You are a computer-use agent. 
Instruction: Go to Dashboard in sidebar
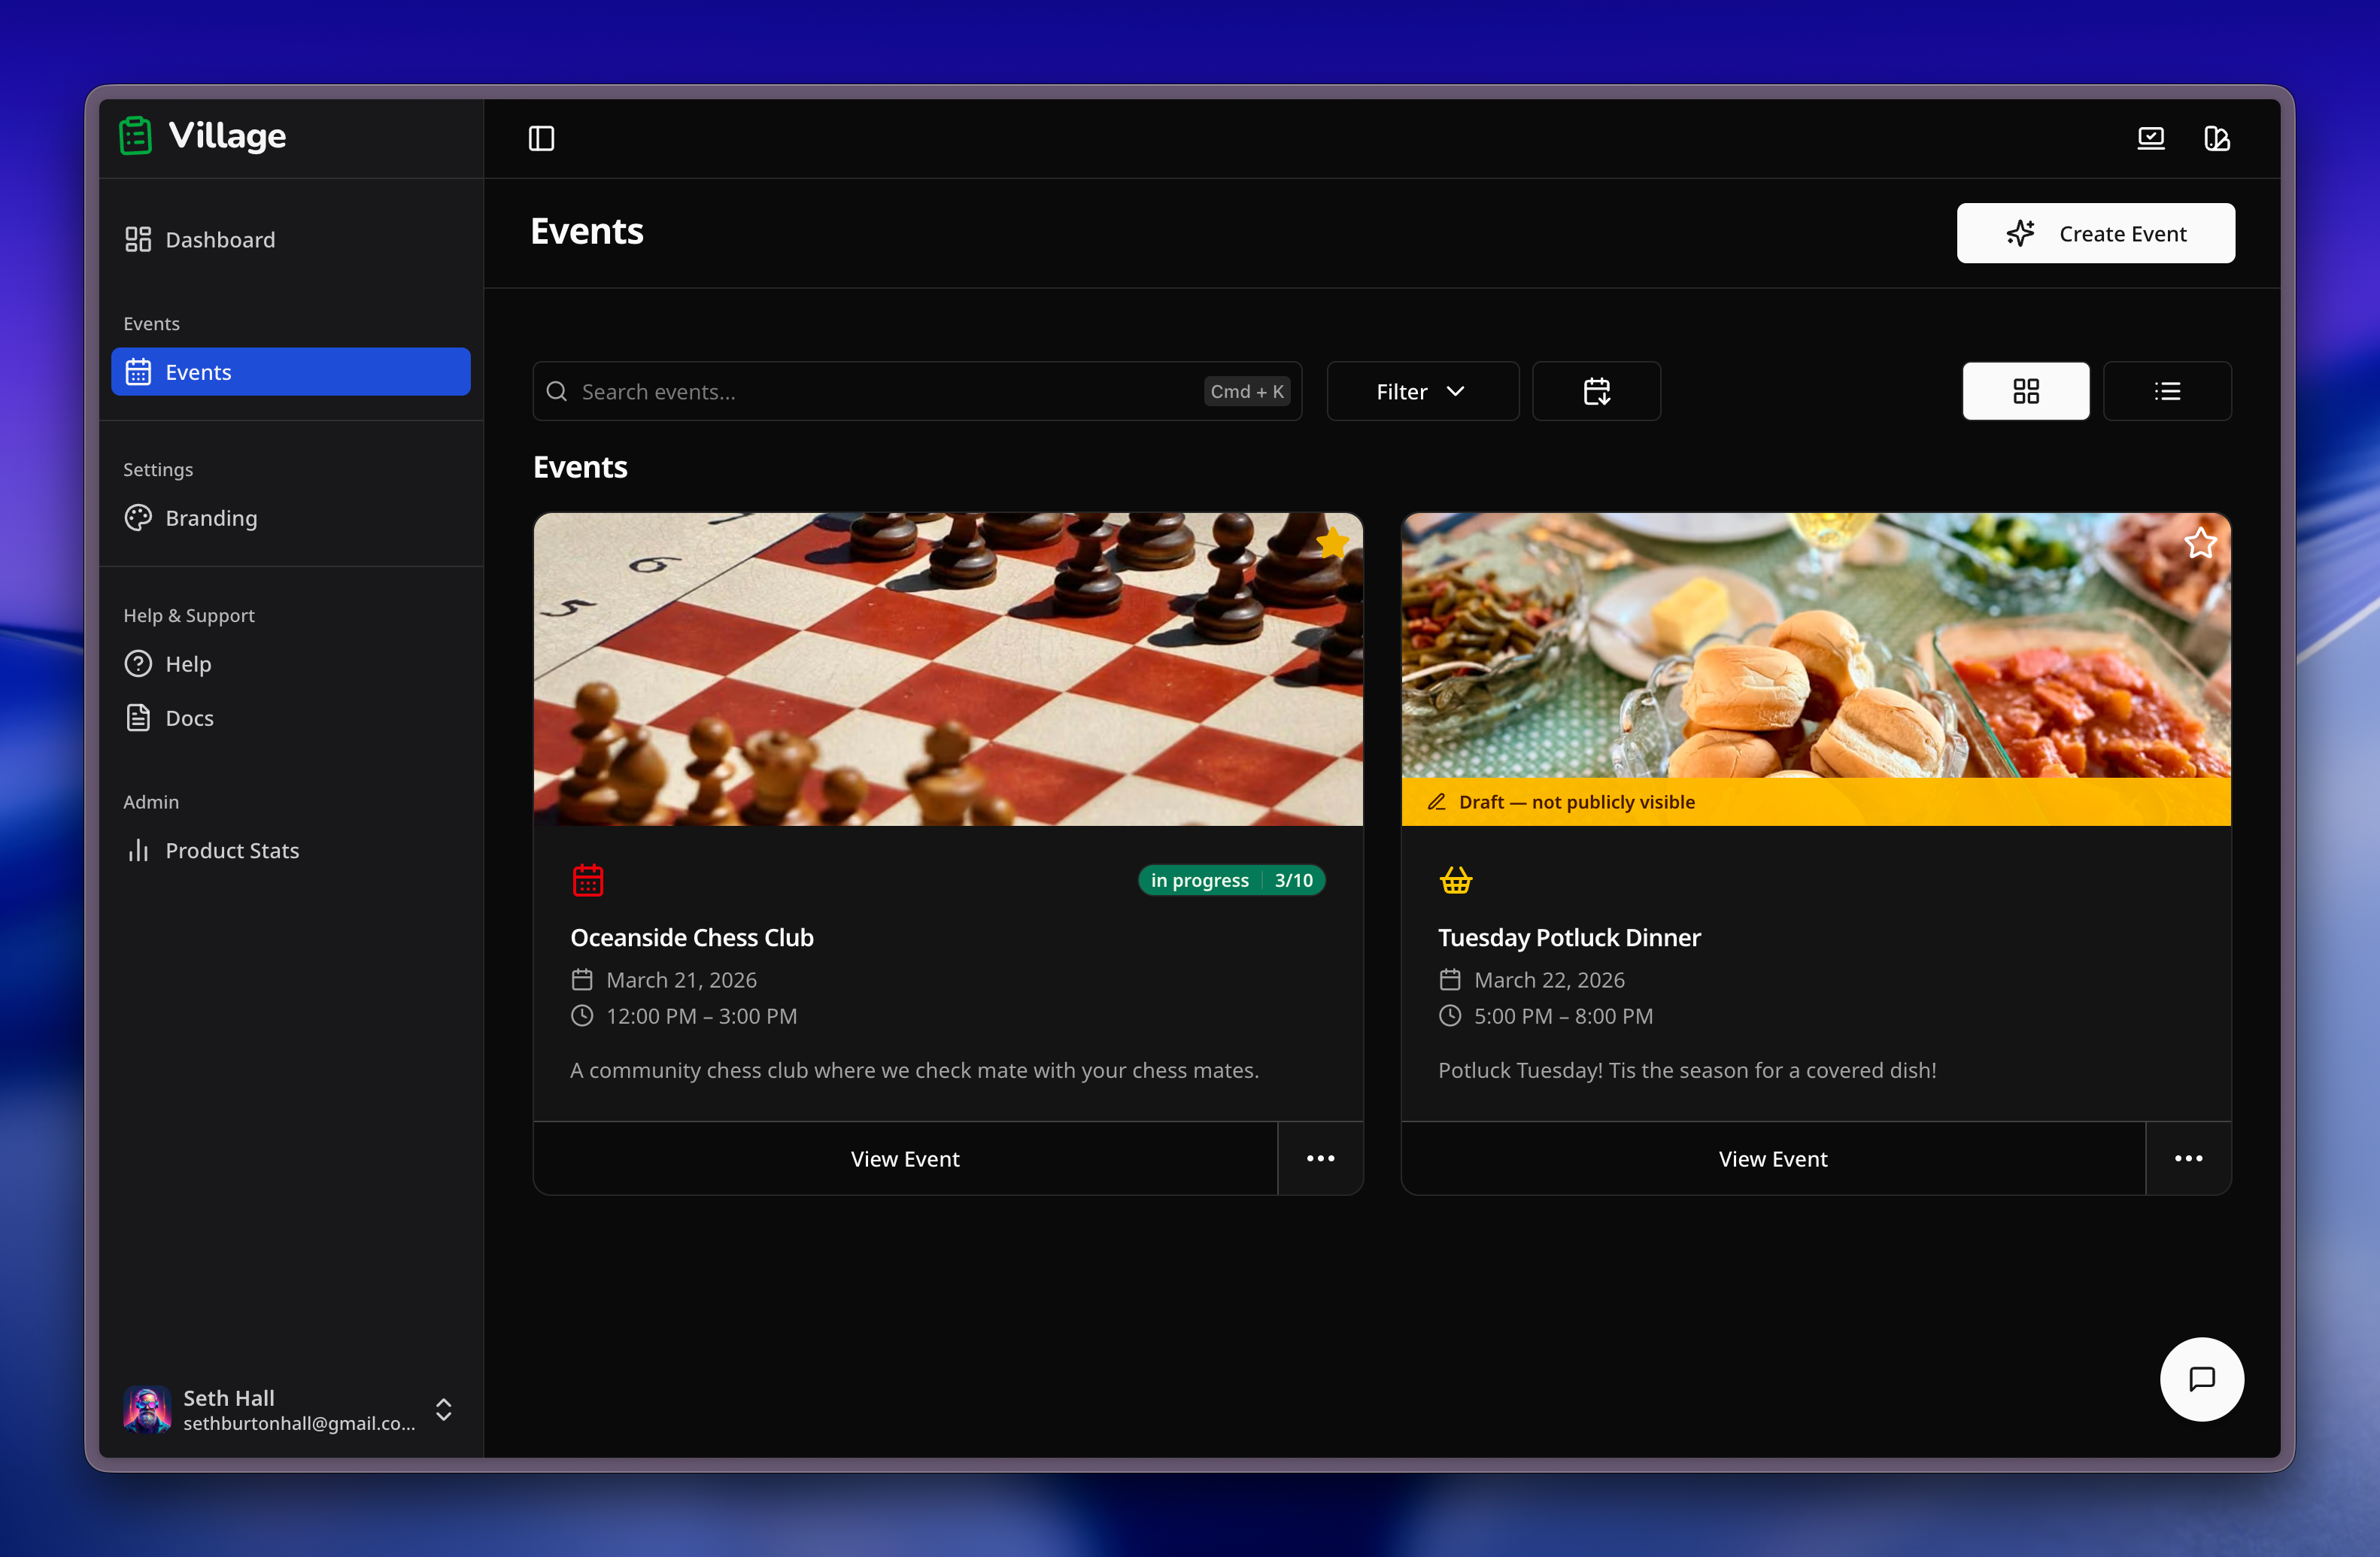point(220,240)
